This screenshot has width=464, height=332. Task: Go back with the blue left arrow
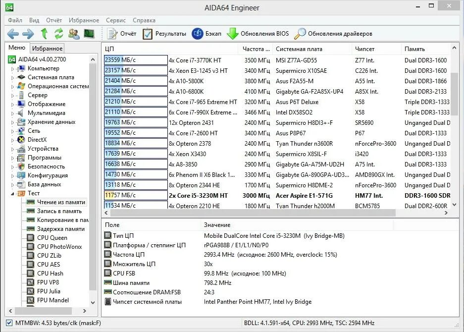click(13, 34)
